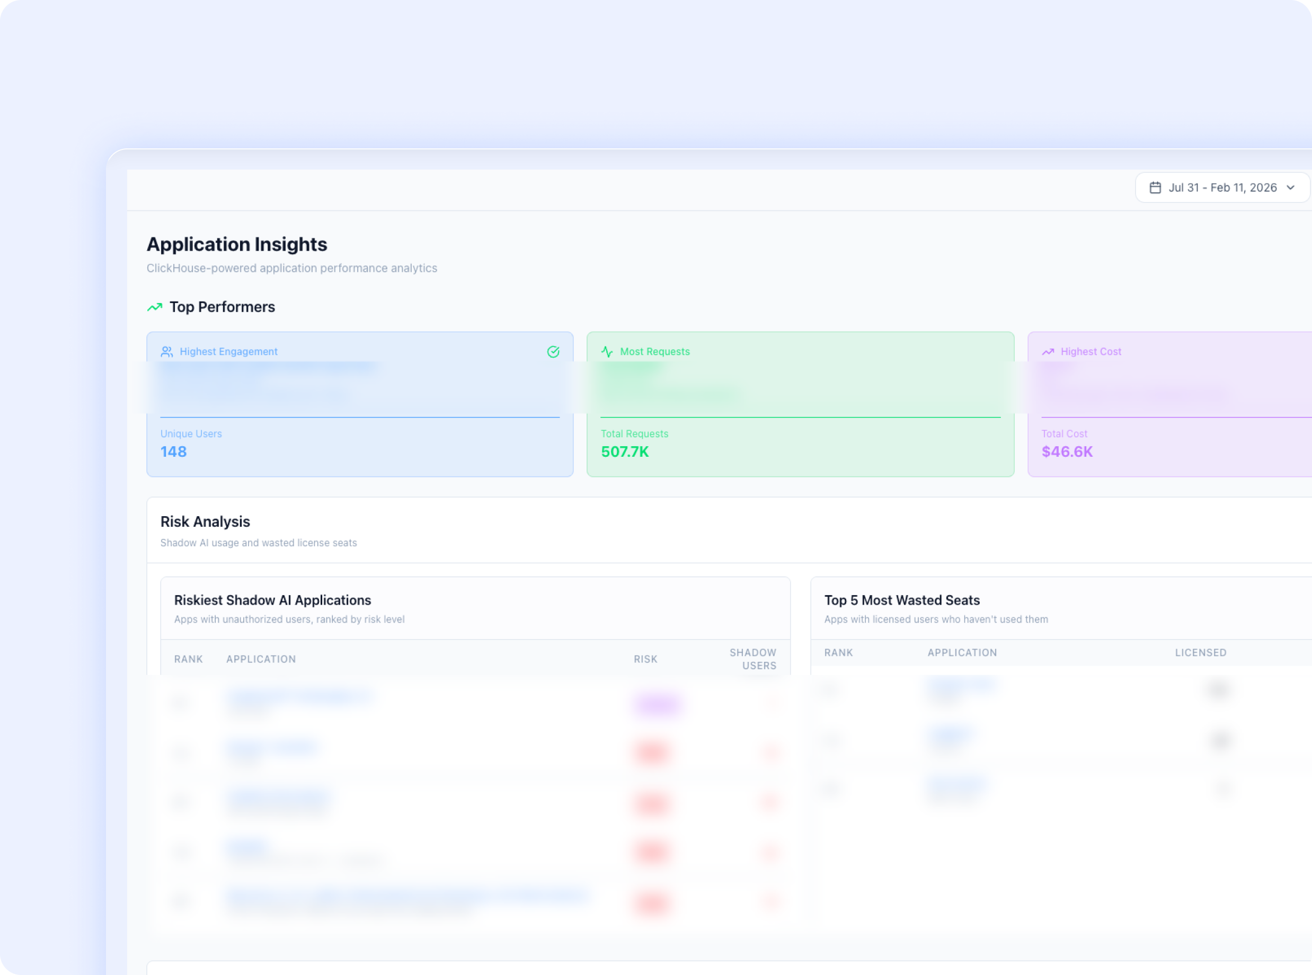Image resolution: width=1312 pixels, height=975 pixels.
Task: Click the pulse icon next to Most Requests
Action: point(607,352)
